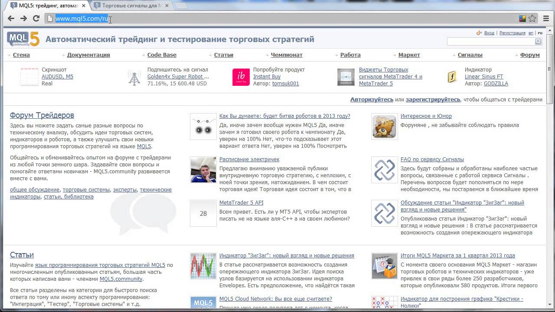This screenshot has height=312, width=555.
Task: Click the Linear Sinus FT indicator icon
Action: [x=452, y=77]
